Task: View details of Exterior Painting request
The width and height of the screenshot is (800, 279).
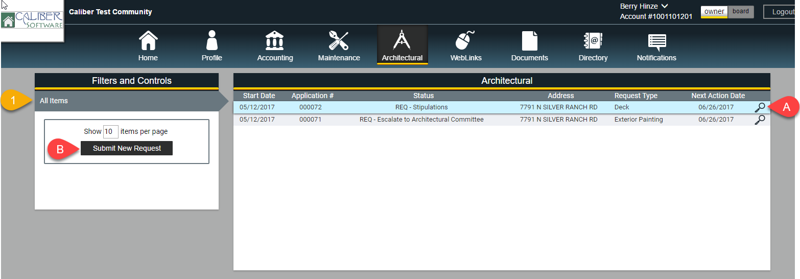Action: tap(760, 120)
